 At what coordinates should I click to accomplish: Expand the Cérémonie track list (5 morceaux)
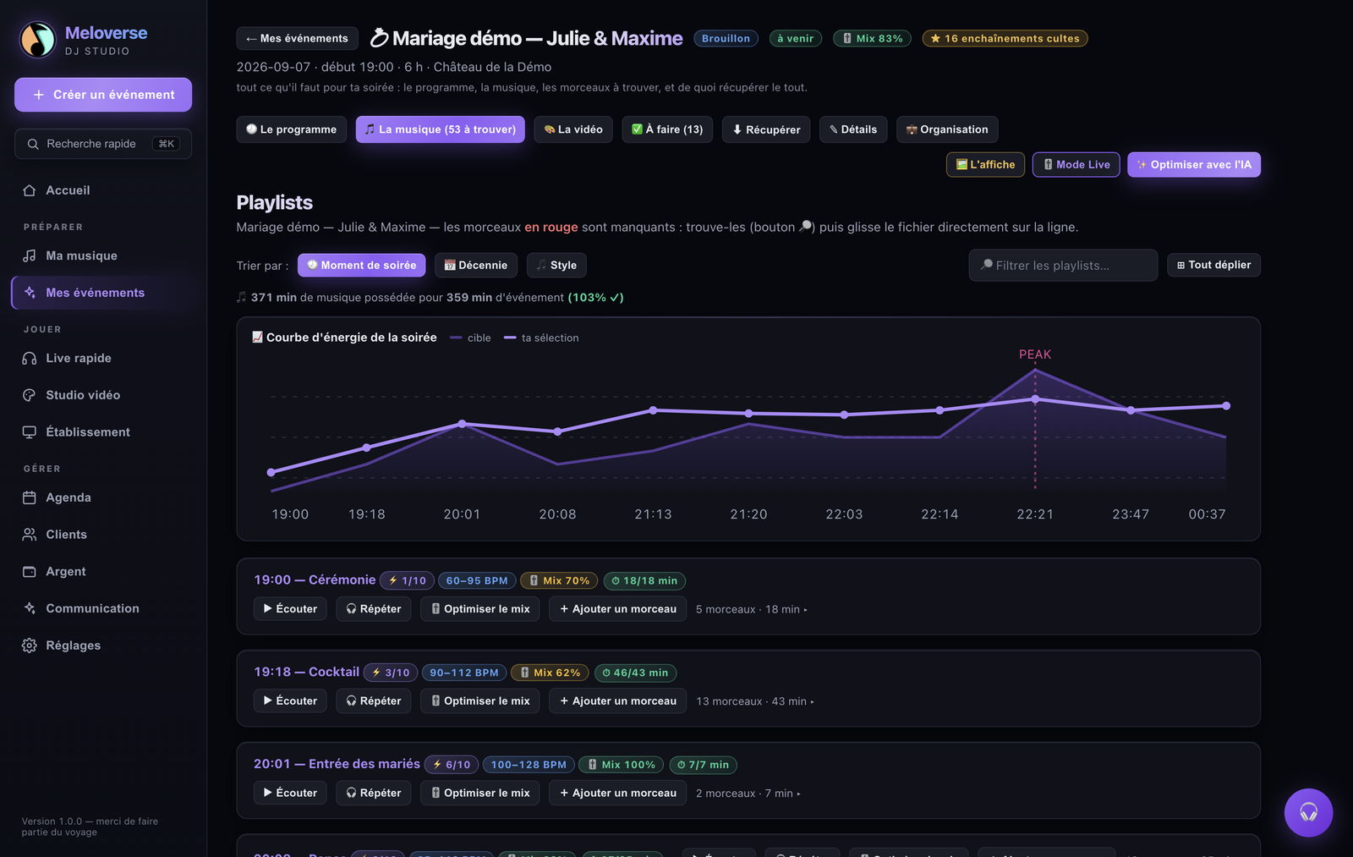point(751,609)
